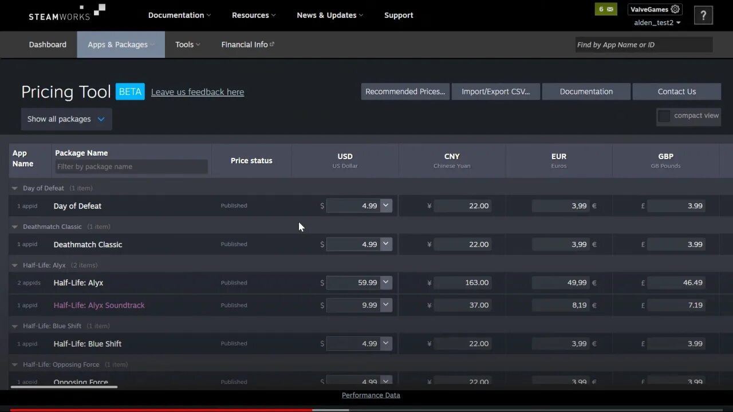Edit GBP price 46.49 for Half-Life: Alyx

[x=676, y=283]
